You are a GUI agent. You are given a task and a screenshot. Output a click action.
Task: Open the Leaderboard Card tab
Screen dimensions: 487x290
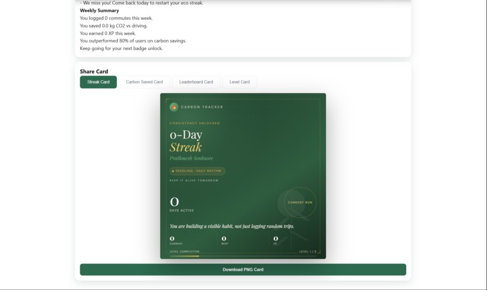click(196, 82)
